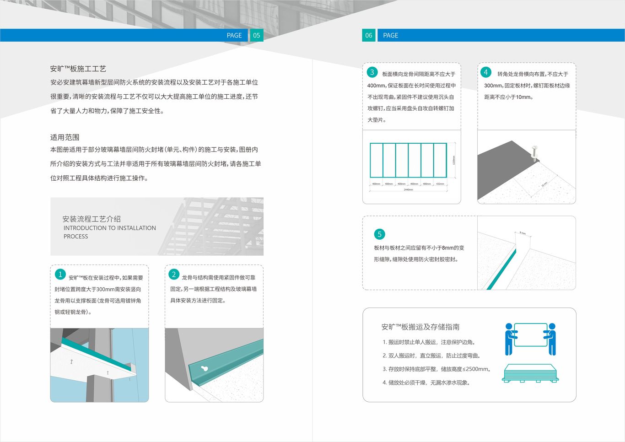The image size is (625, 442).
Task: Click the installation process introduction banner
Action: 157,226
